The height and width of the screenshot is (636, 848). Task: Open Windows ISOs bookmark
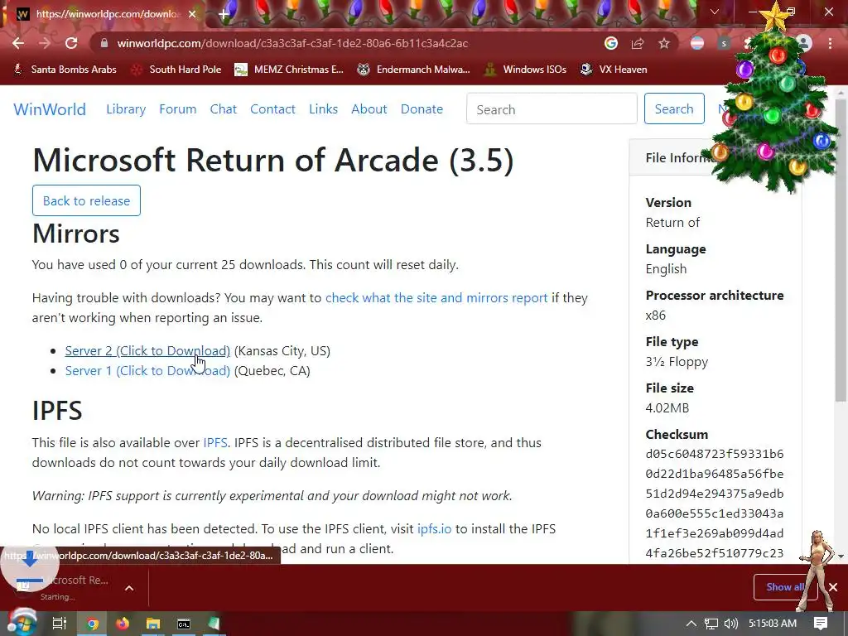coord(525,70)
